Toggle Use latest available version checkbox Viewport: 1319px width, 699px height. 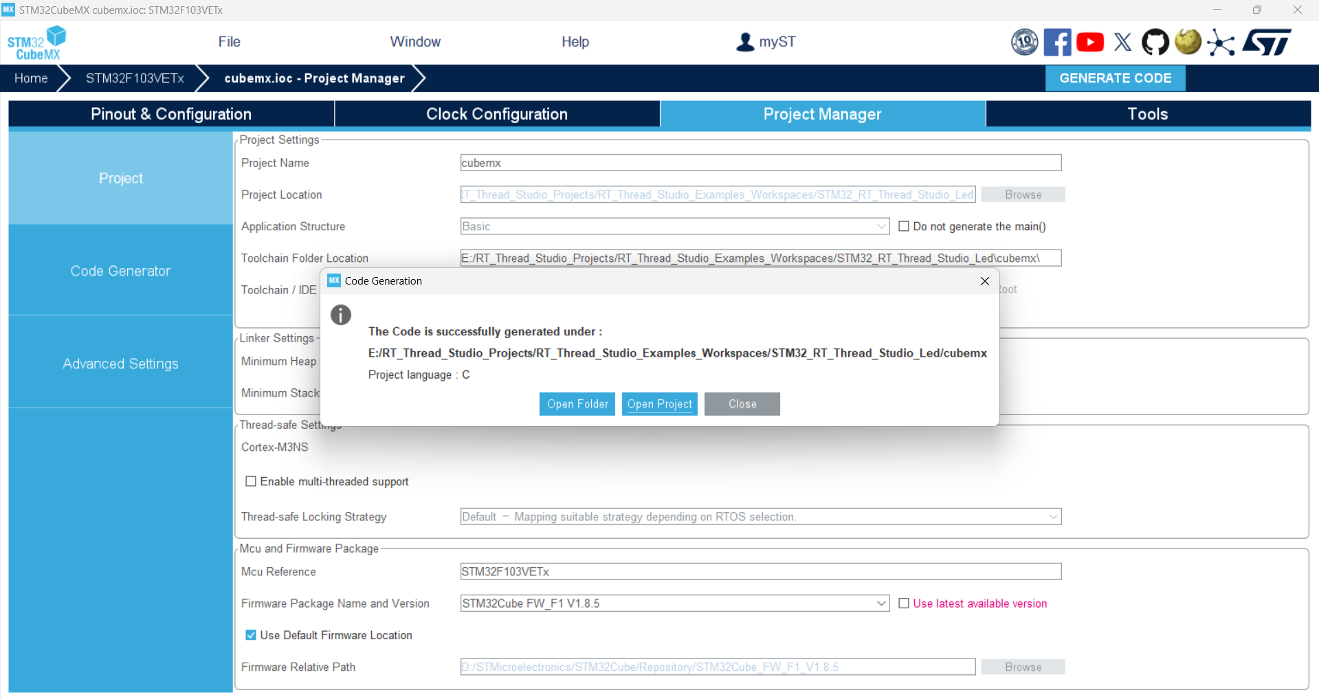[x=904, y=603]
